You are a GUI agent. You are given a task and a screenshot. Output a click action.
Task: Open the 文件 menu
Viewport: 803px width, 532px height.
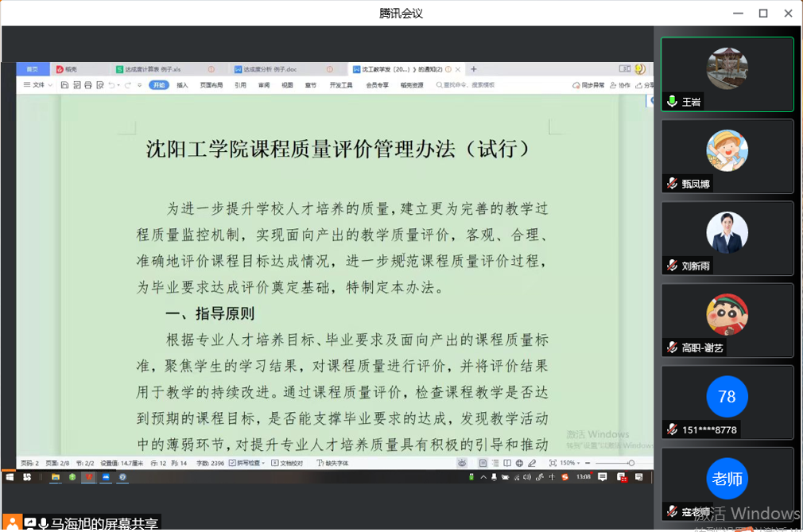38,85
